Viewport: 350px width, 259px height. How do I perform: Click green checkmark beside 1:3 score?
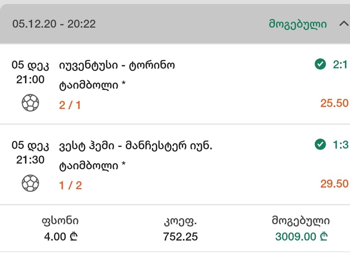[320, 145]
